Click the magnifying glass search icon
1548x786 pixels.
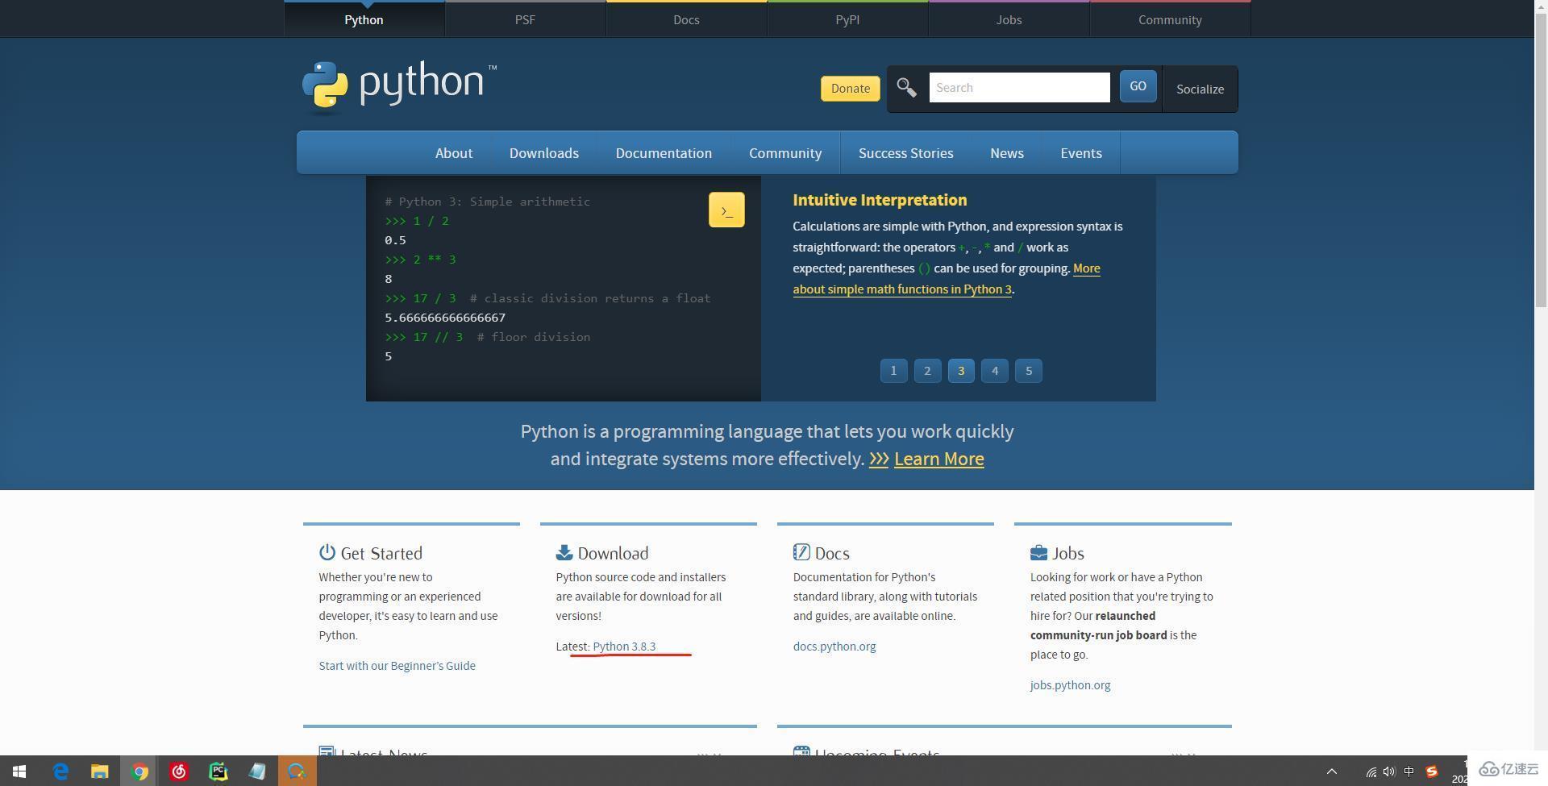[x=906, y=88]
